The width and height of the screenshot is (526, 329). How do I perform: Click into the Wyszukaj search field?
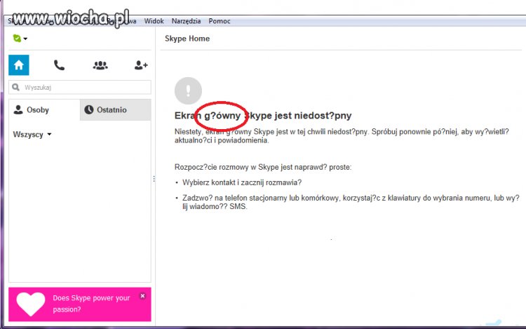click(80, 87)
